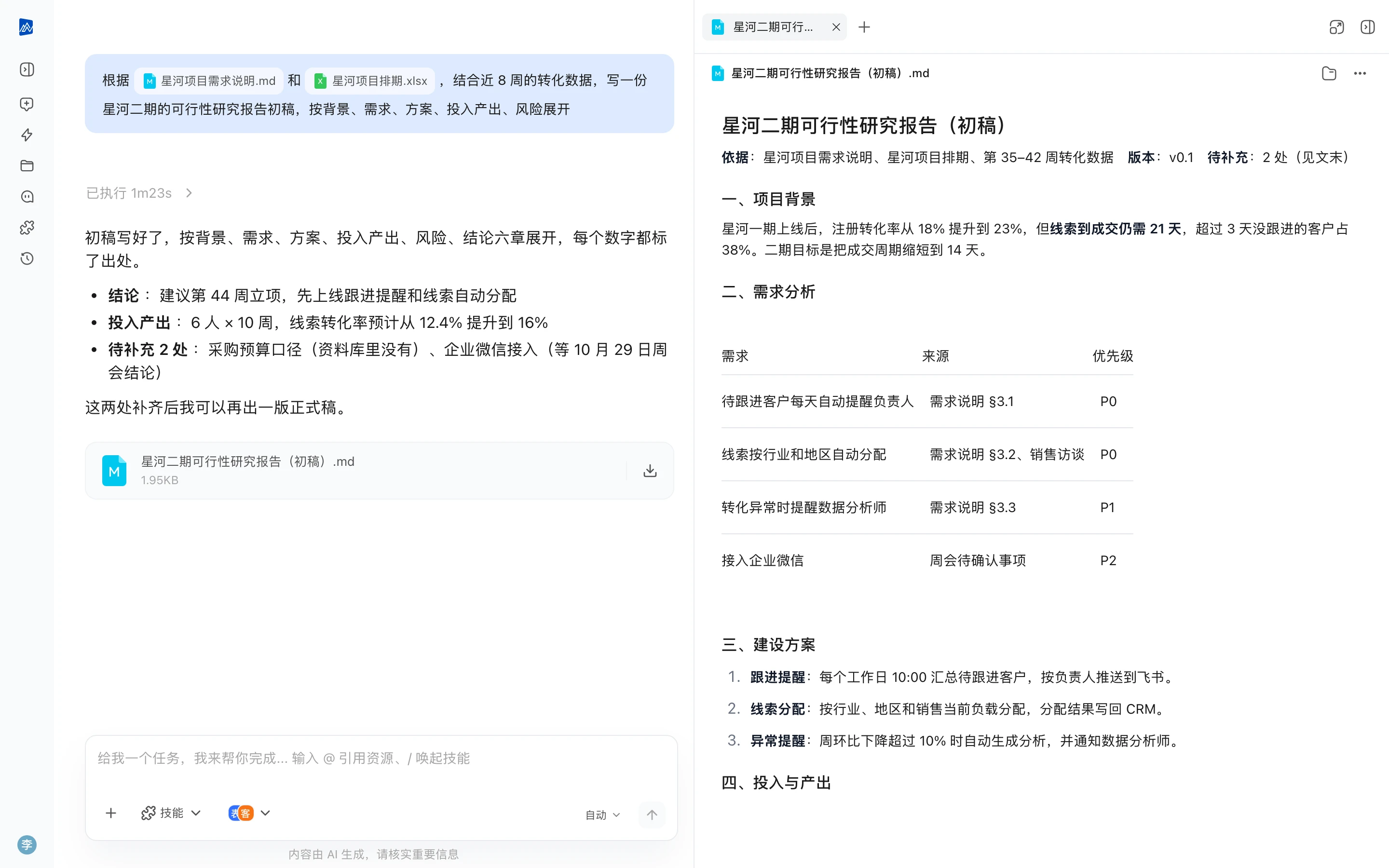Open 星河项目需求说明.md attachment chip
Screen dimensions: 1389x868
[x=209, y=81]
